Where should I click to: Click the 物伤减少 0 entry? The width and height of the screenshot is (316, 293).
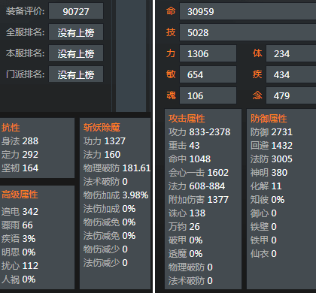[x=105, y=249]
